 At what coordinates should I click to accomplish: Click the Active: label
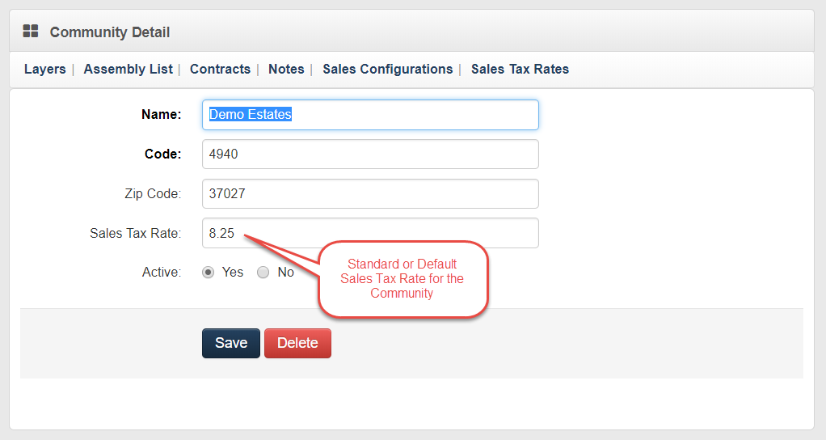[161, 273]
